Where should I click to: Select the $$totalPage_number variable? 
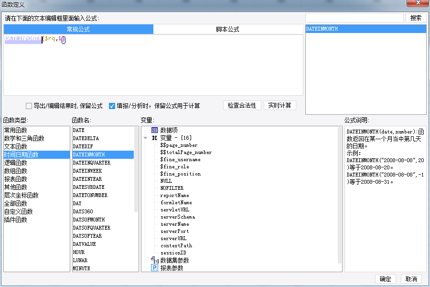[x=186, y=152]
